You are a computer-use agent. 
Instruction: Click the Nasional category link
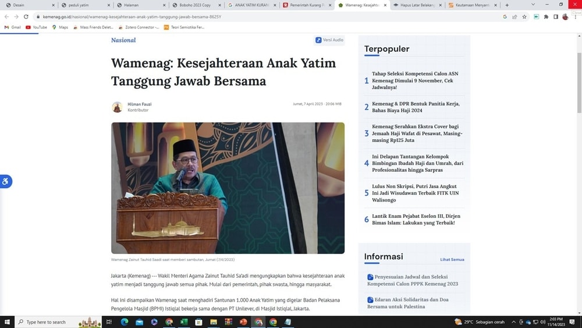[123, 40]
